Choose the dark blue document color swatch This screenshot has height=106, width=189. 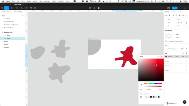151,97
